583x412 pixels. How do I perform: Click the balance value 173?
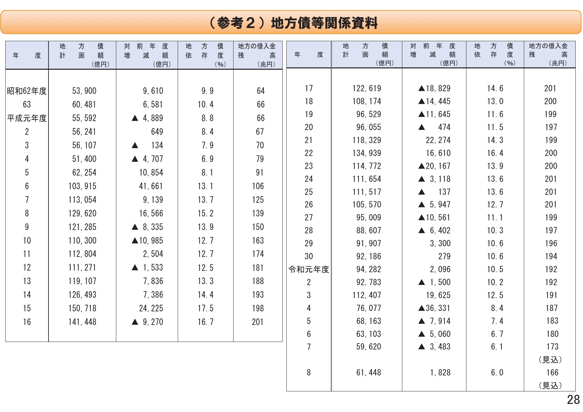click(x=552, y=347)
